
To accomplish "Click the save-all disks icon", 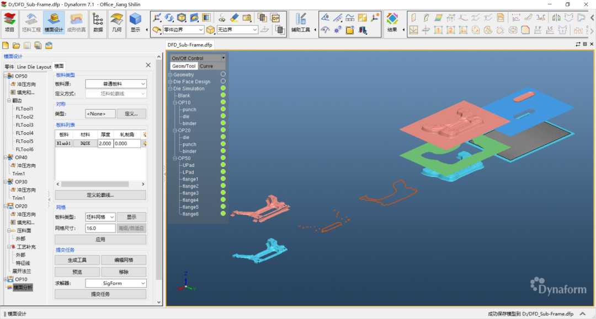I will pyautogui.click(x=38, y=46).
